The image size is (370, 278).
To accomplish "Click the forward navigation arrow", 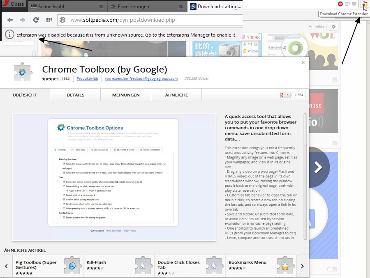I will point(23,20).
